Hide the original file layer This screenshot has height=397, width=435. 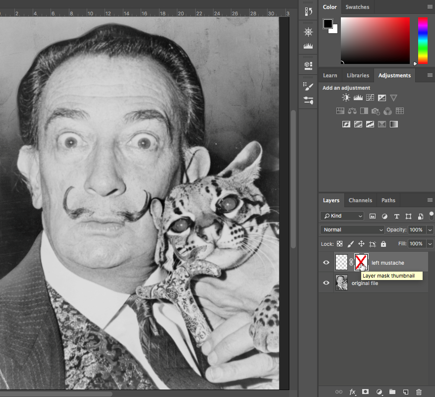326,283
